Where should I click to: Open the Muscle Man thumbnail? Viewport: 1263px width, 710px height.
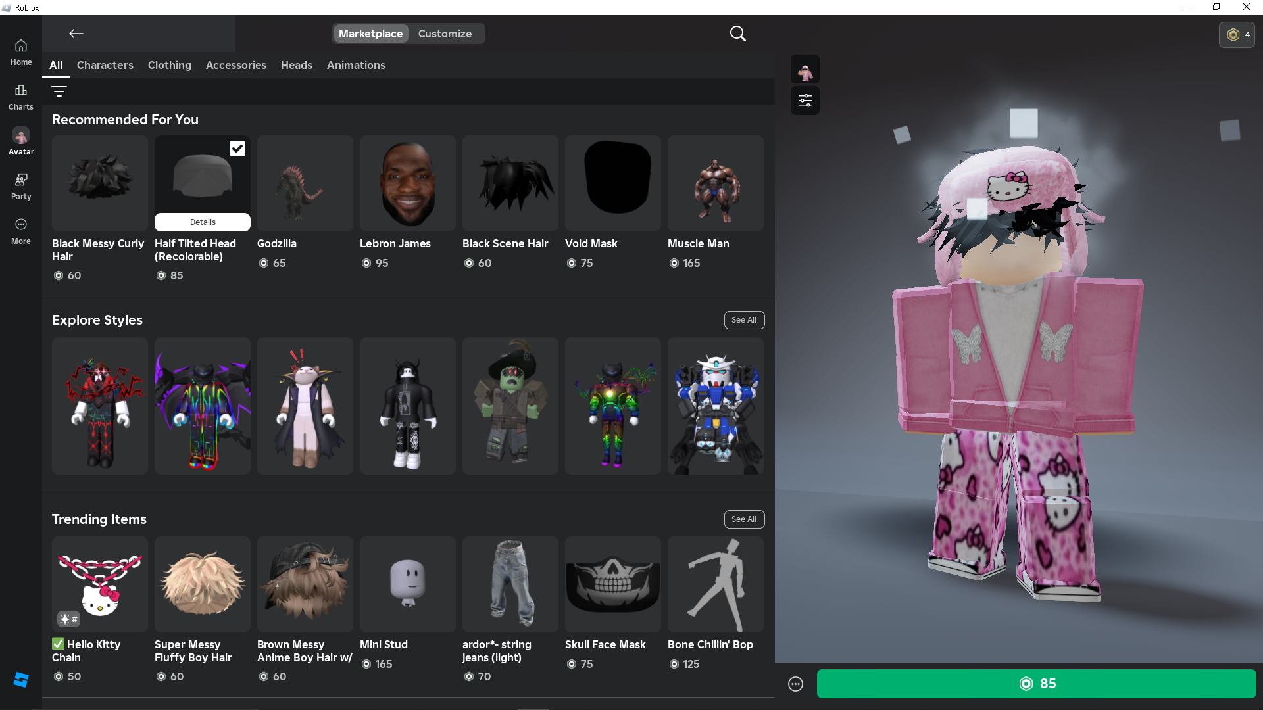[x=716, y=183]
